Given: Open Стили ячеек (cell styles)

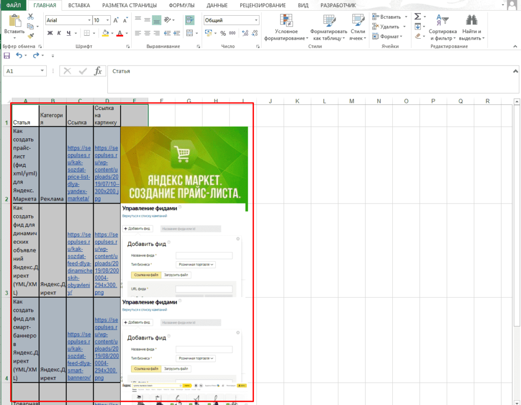Looking at the screenshot, I should point(358,27).
